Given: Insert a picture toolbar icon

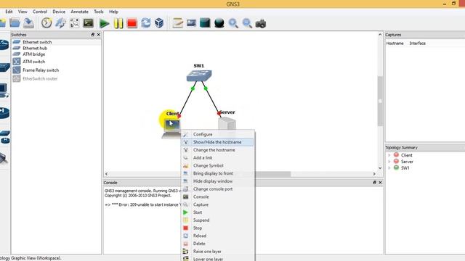Looking at the screenshot, I should [191, 23].
